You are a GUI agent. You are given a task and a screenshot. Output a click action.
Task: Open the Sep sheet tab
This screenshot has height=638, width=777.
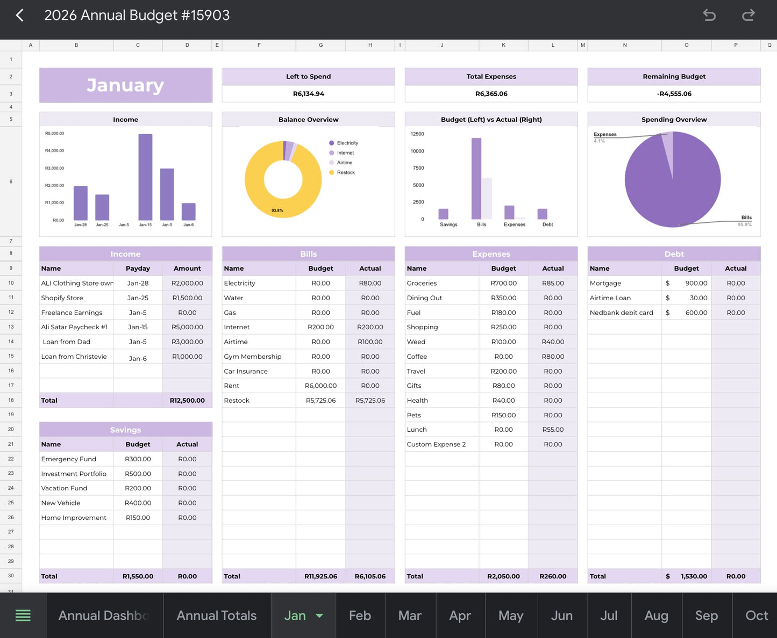point(706,615)
